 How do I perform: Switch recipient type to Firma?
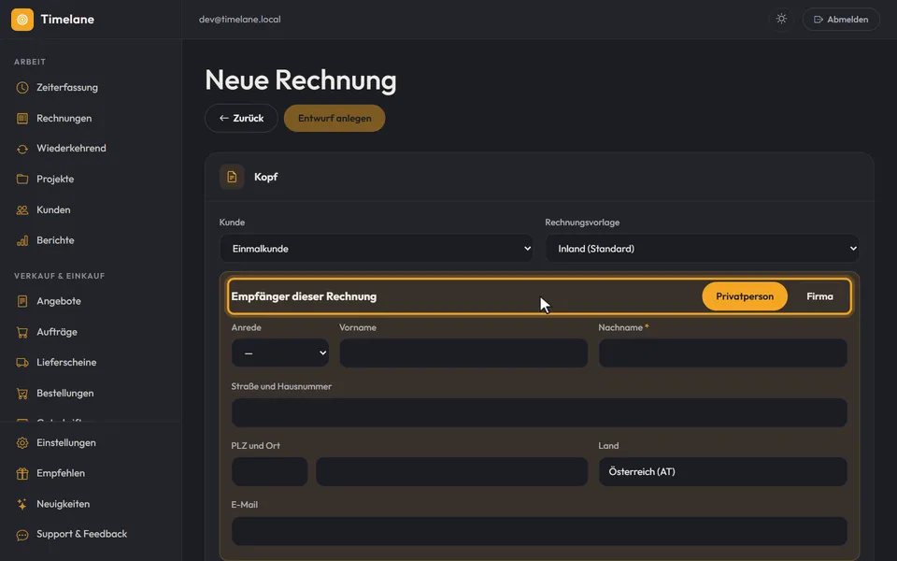click(819, 296)
